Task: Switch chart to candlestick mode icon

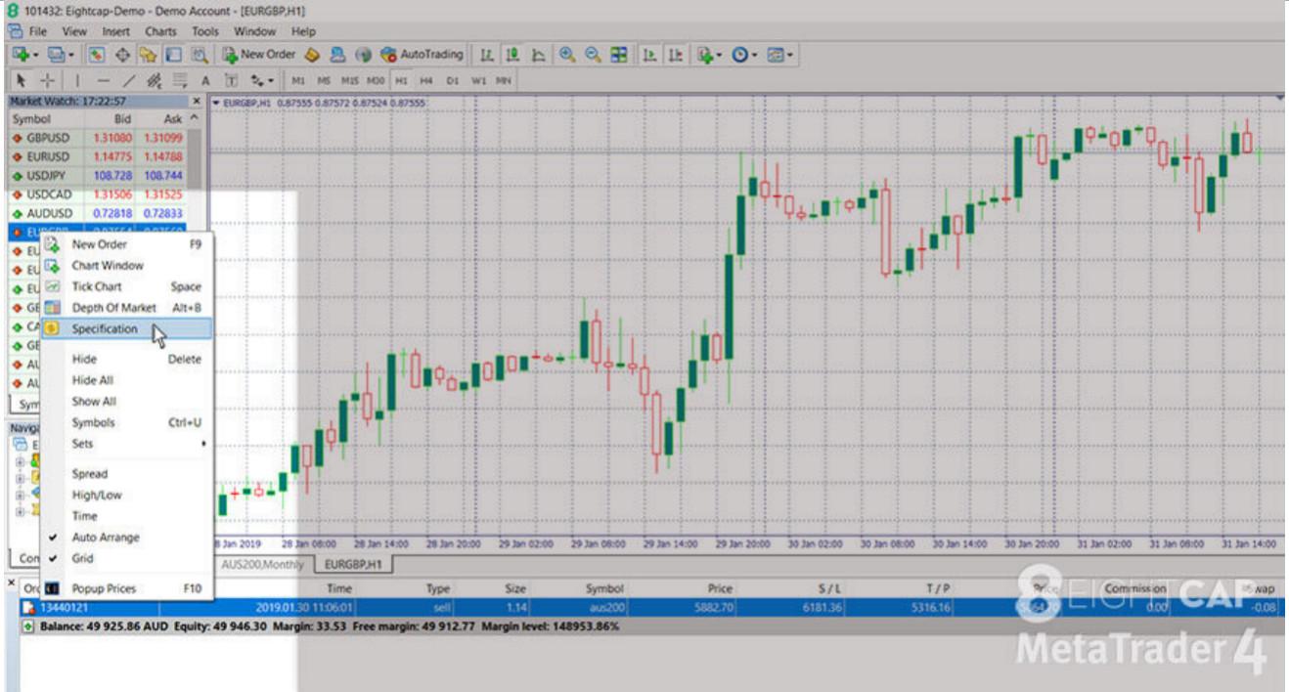Action: click(511, 55)
